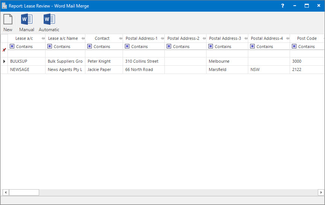Select the 66 North Road cell
Viewport: 325px width, 205px height.
(x=144, y=70)
